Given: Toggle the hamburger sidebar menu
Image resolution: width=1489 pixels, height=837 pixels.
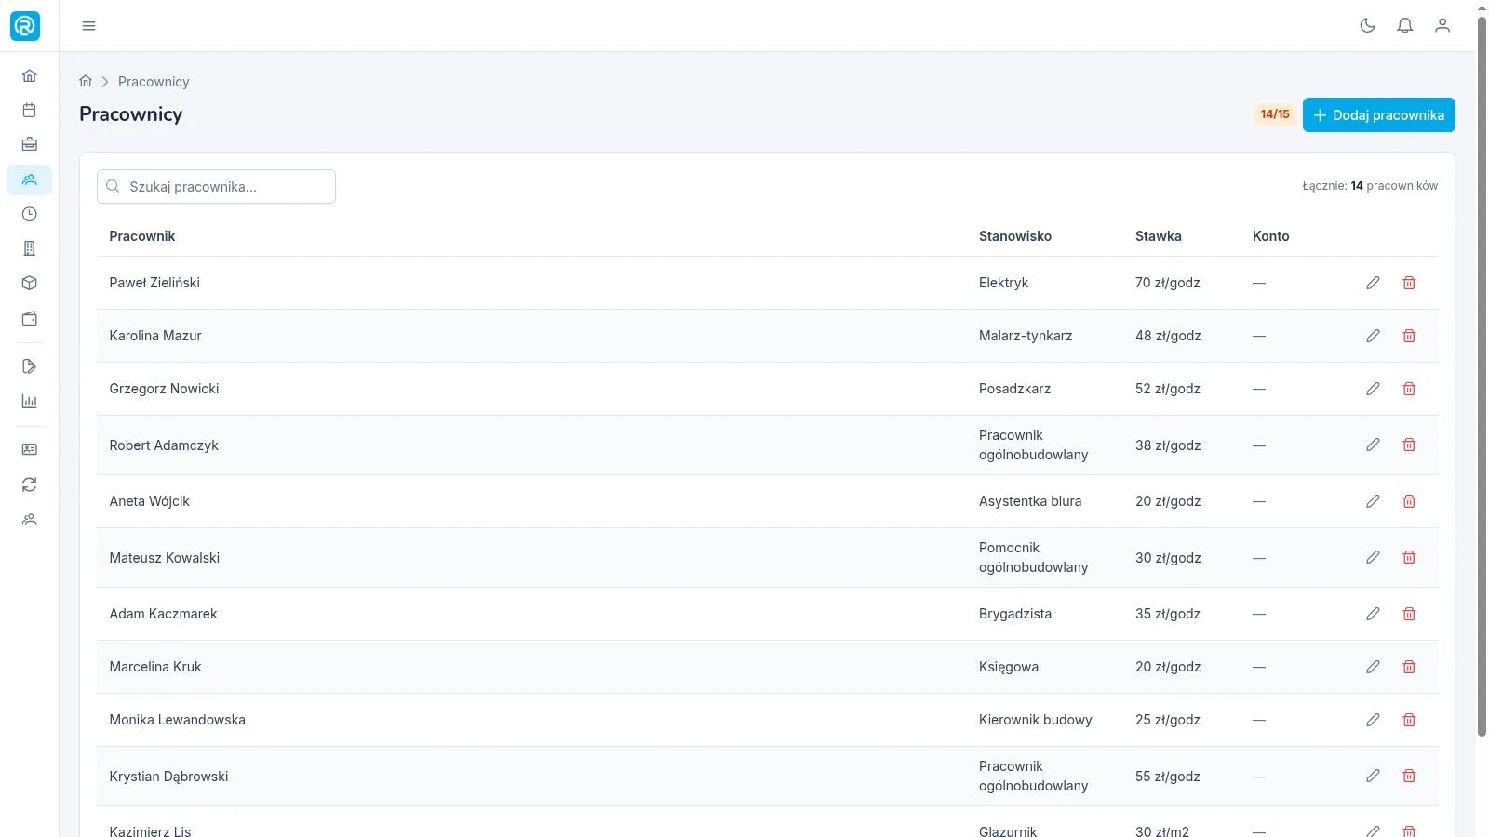Looking at the screenshot, I should pos(88,25).
